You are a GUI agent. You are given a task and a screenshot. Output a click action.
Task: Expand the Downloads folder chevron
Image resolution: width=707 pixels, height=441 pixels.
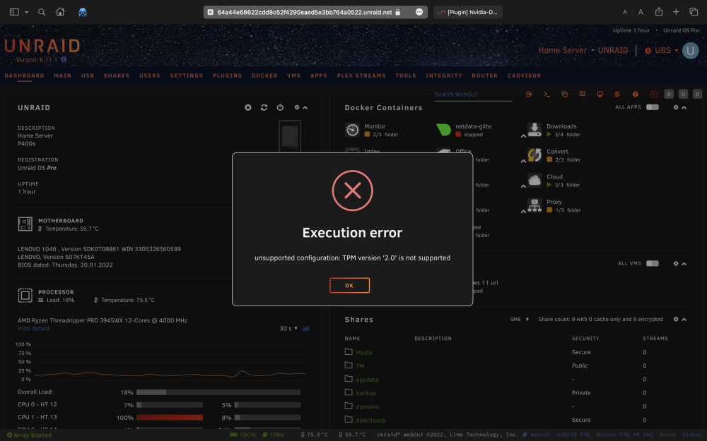(x=523, y=136)
